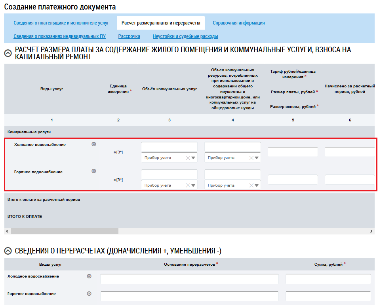Clear hot water volume Прибор учета selection
The height and width of the screenshot is (308, 379).
tap(188, 185)
